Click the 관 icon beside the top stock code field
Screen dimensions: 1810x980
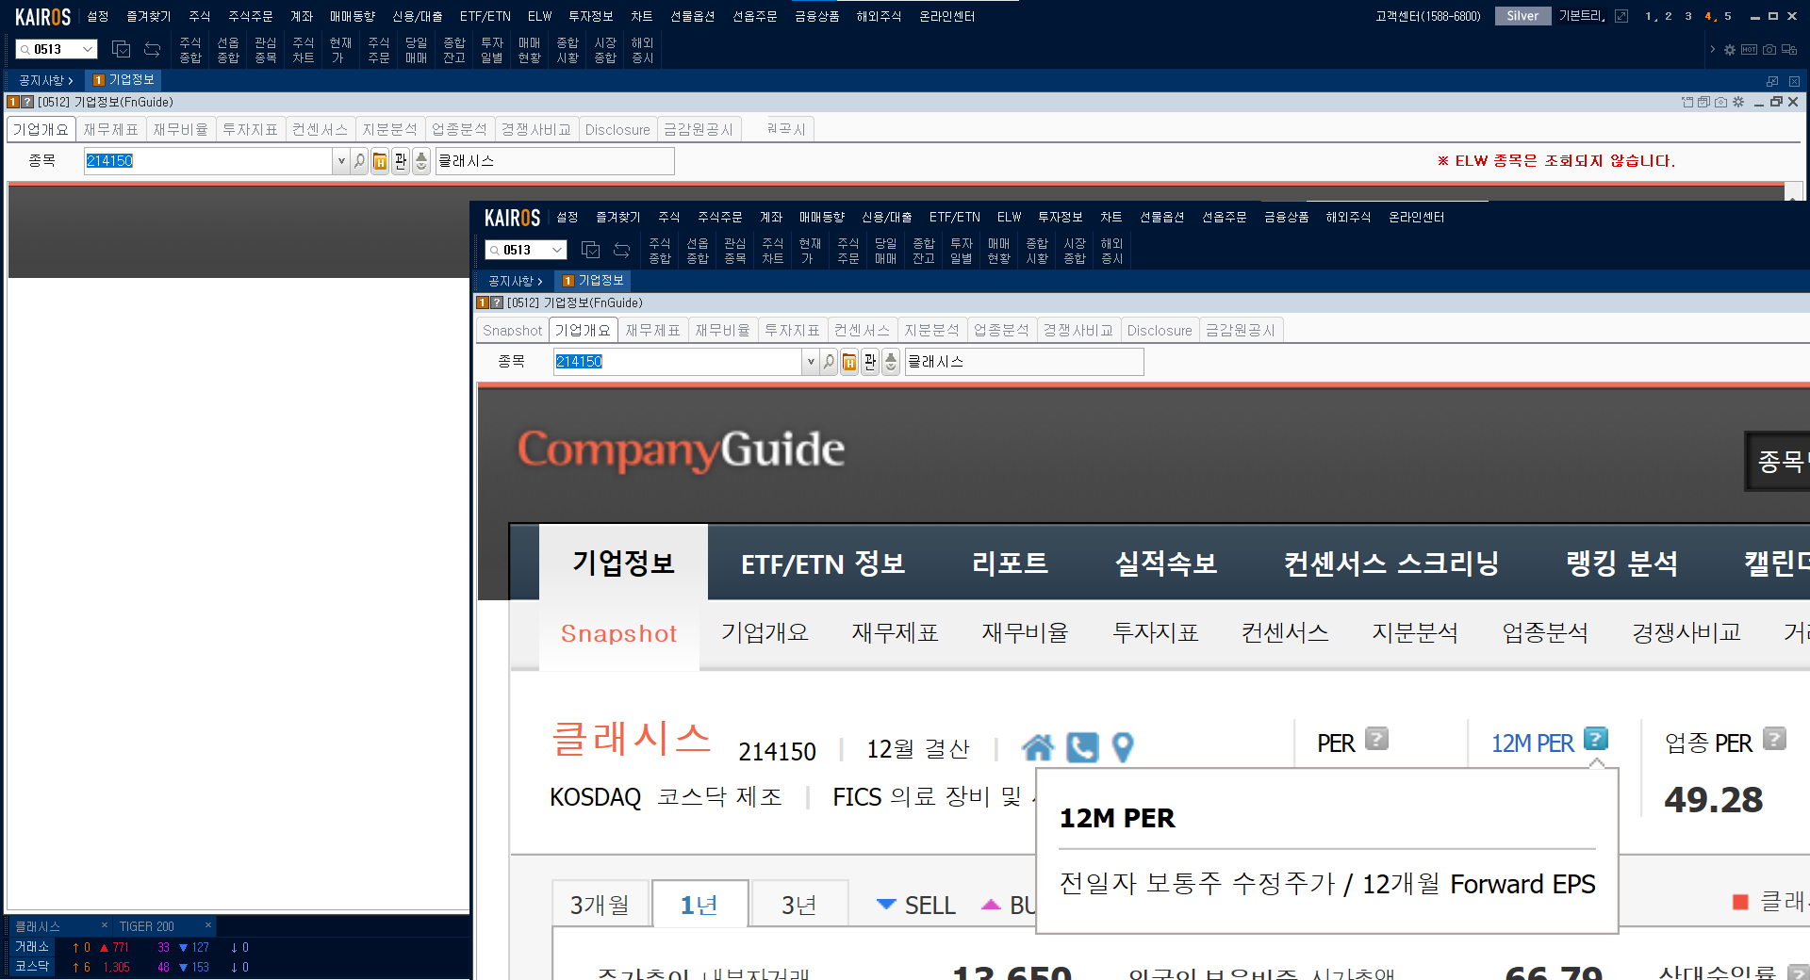[x=401, y=161]
